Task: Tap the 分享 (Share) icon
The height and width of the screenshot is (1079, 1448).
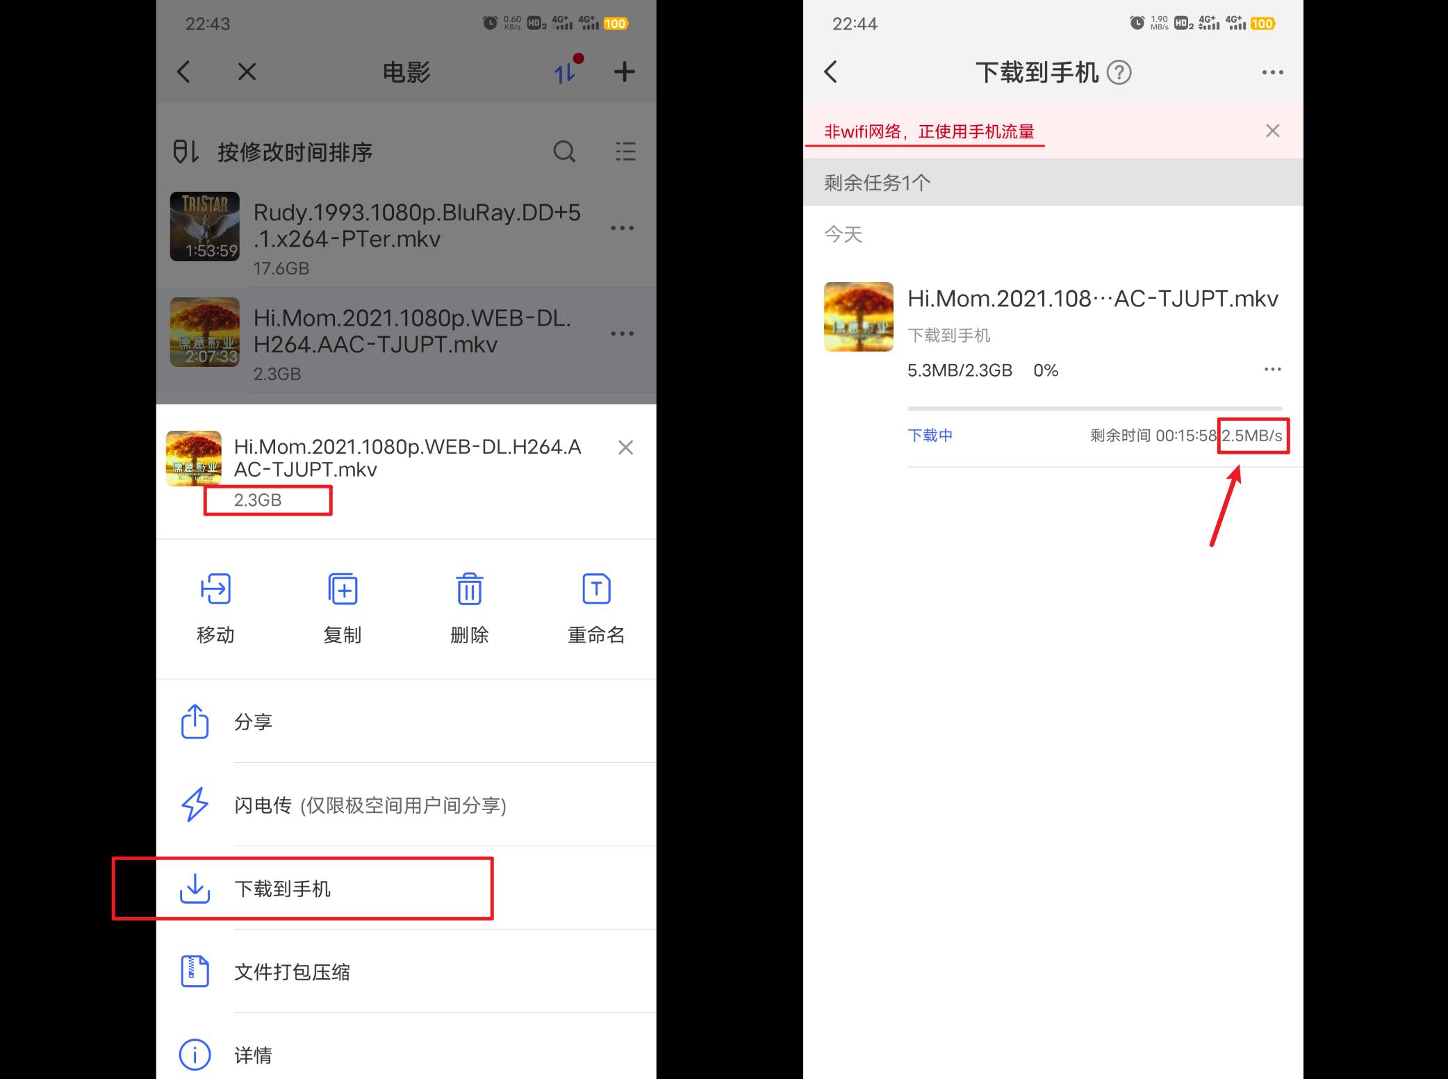Action: [195, 722]
